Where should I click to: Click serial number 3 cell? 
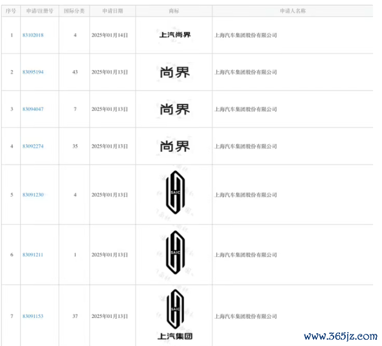tap(11, 109)
